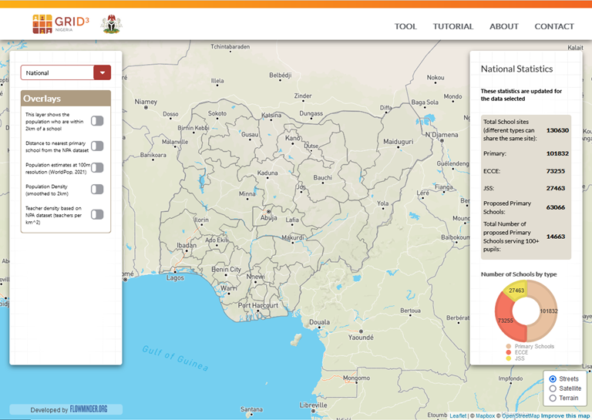This screenshot has height=420, width=592.
Task: Open the ABOUT page
Action: click(504, 26)
